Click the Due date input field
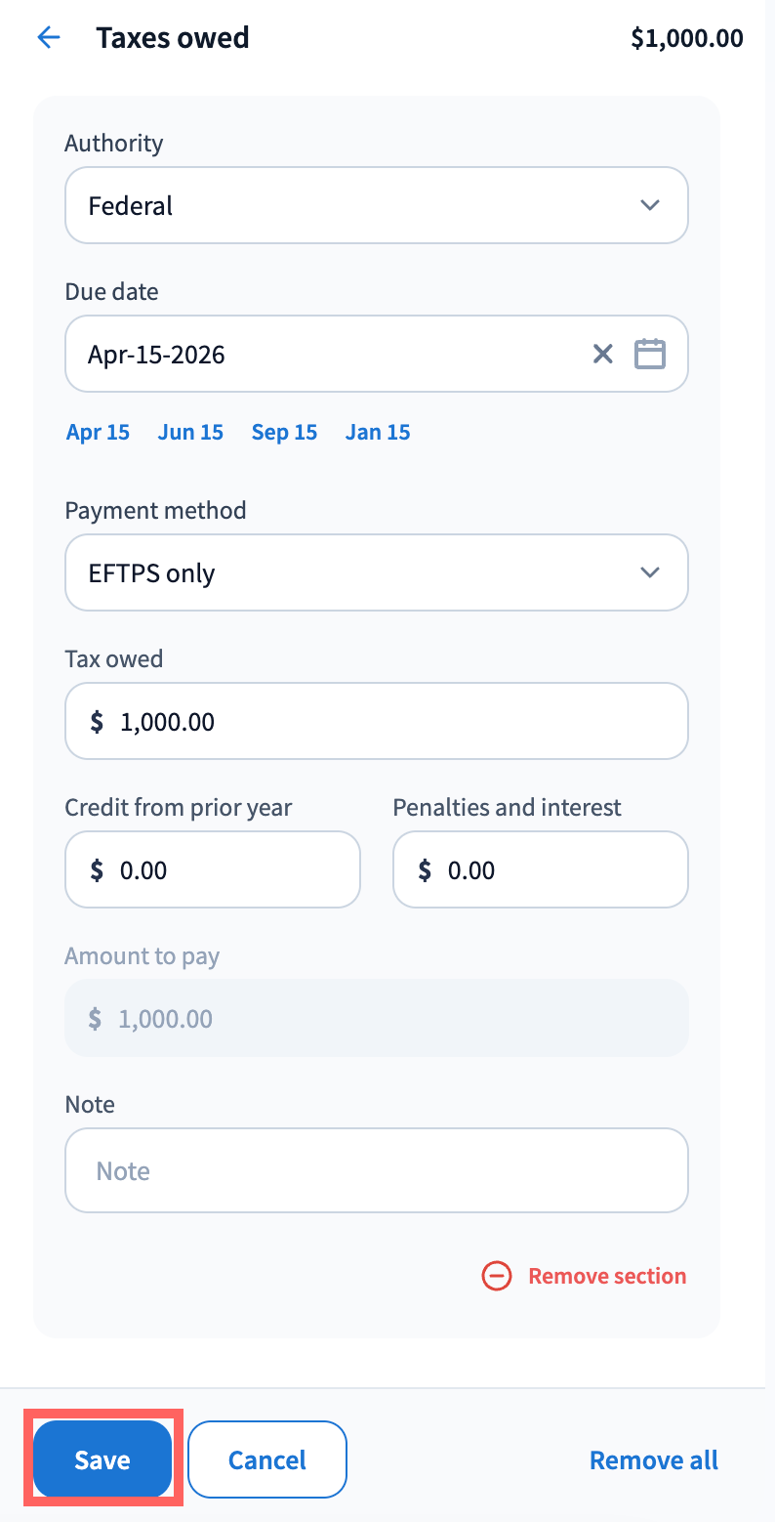Viewport: 775px width, 1522px height. point(322,354)
